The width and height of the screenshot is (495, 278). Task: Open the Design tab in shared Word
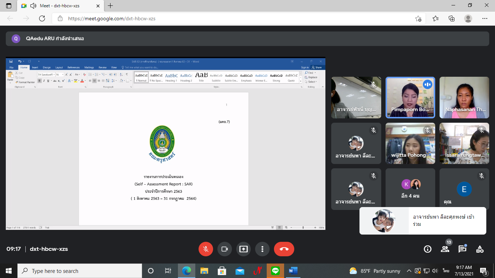coord(47,67)
